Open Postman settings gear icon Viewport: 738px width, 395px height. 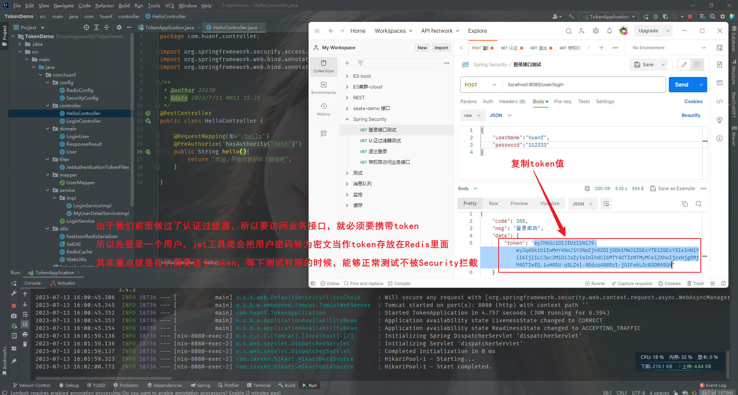[x=596, y=31]
